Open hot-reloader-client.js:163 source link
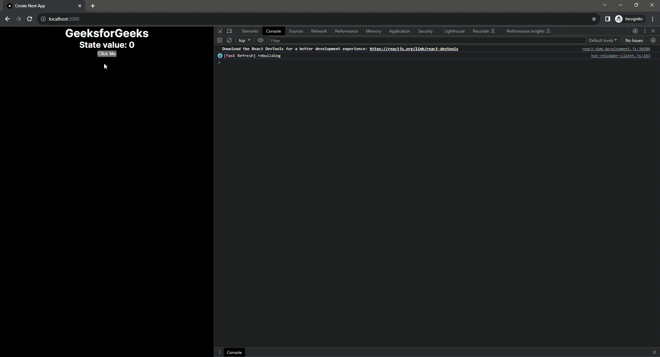 [x=620, y=56]
